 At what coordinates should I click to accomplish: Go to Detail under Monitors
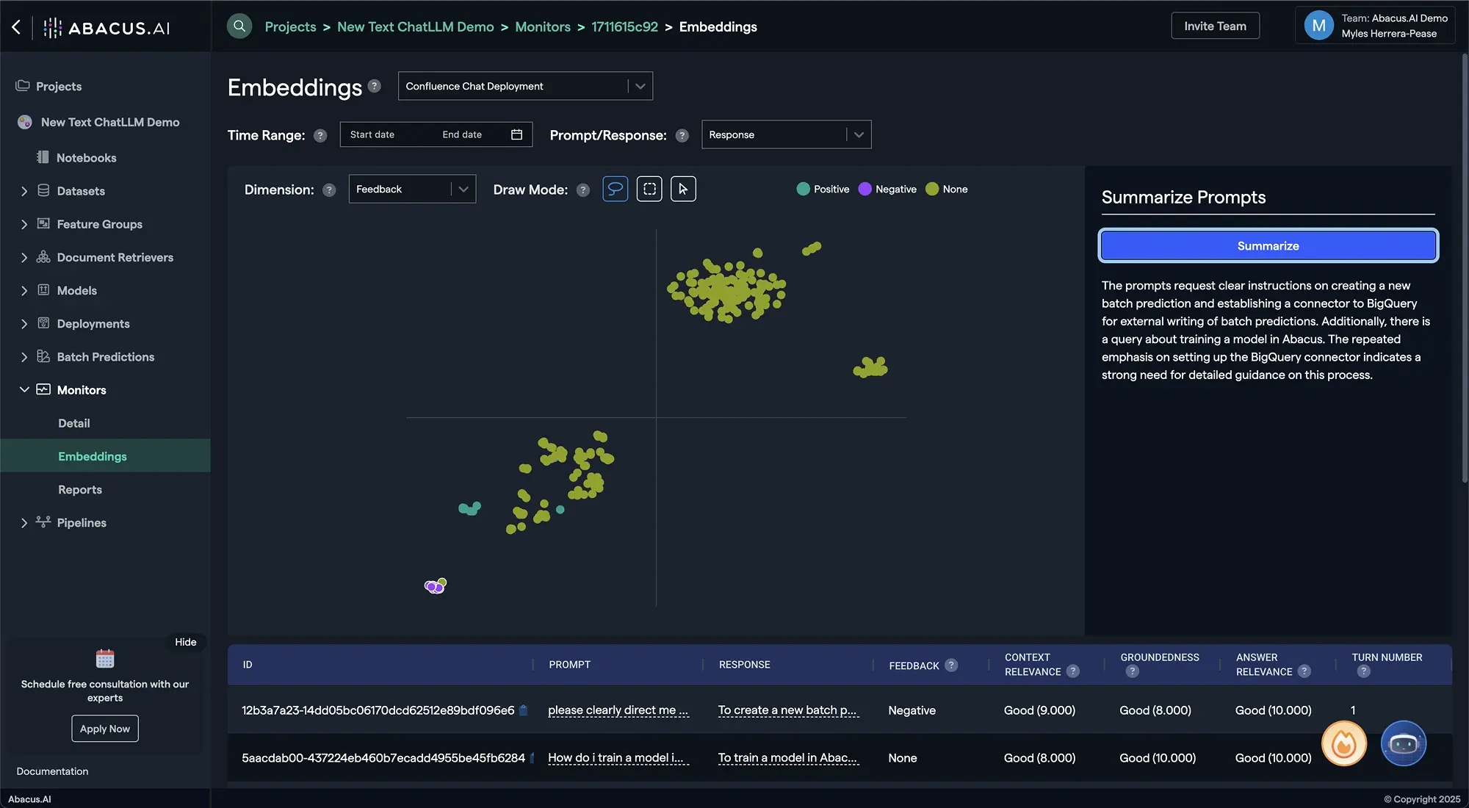(x=74, y=424)
